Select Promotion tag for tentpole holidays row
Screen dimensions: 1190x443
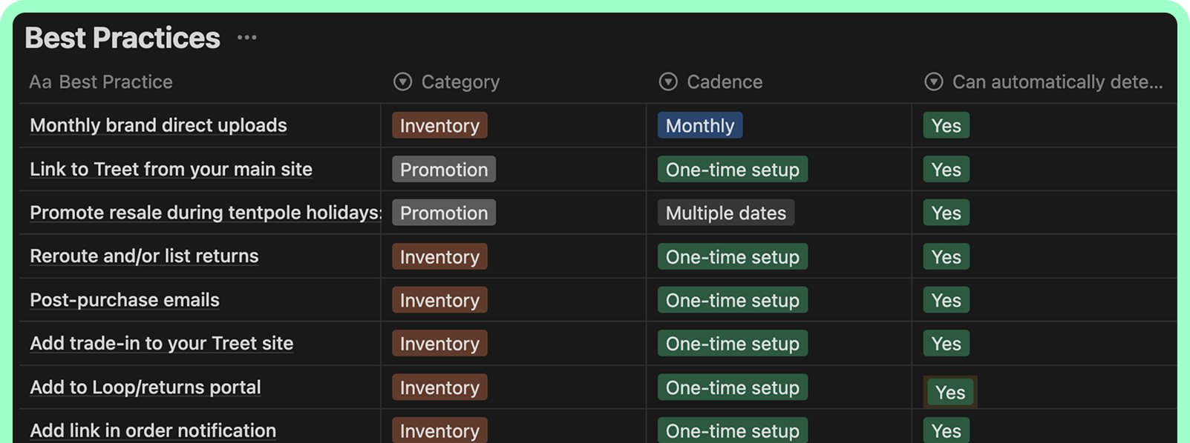(x=444, y=213)
